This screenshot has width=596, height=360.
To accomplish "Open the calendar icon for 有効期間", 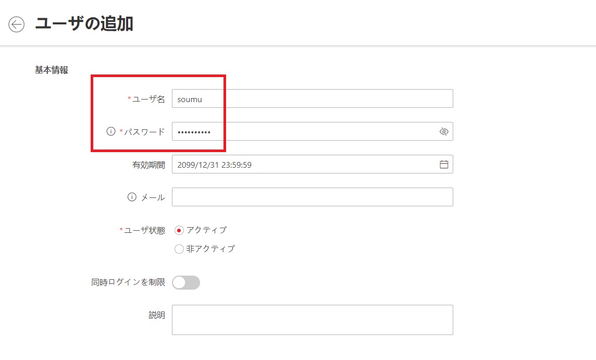I will tap(443, 164).
